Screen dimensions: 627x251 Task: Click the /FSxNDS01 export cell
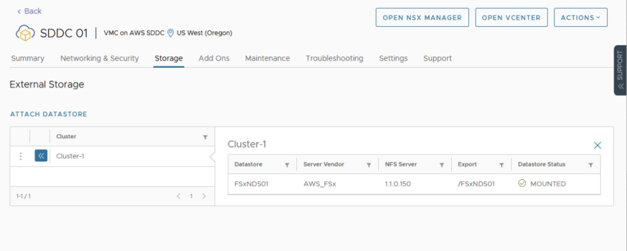(x=476, y=184)
